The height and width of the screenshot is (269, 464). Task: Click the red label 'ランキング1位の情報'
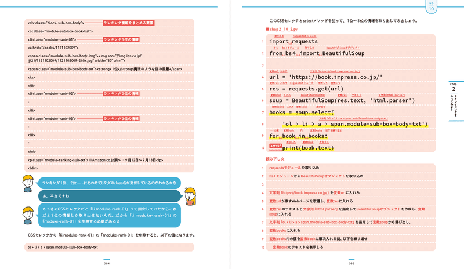tap(121, 39)
